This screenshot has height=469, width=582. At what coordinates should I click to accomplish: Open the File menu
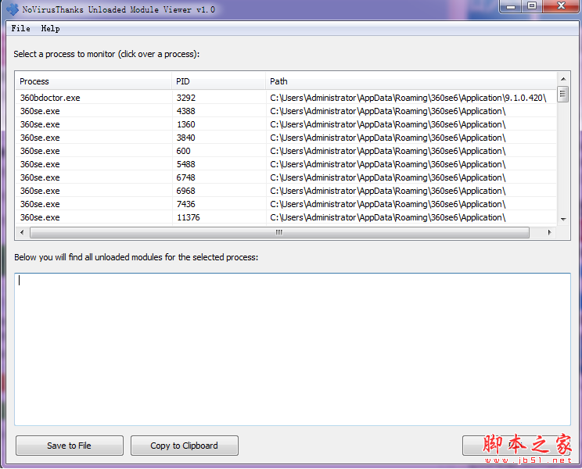point(21,28)
